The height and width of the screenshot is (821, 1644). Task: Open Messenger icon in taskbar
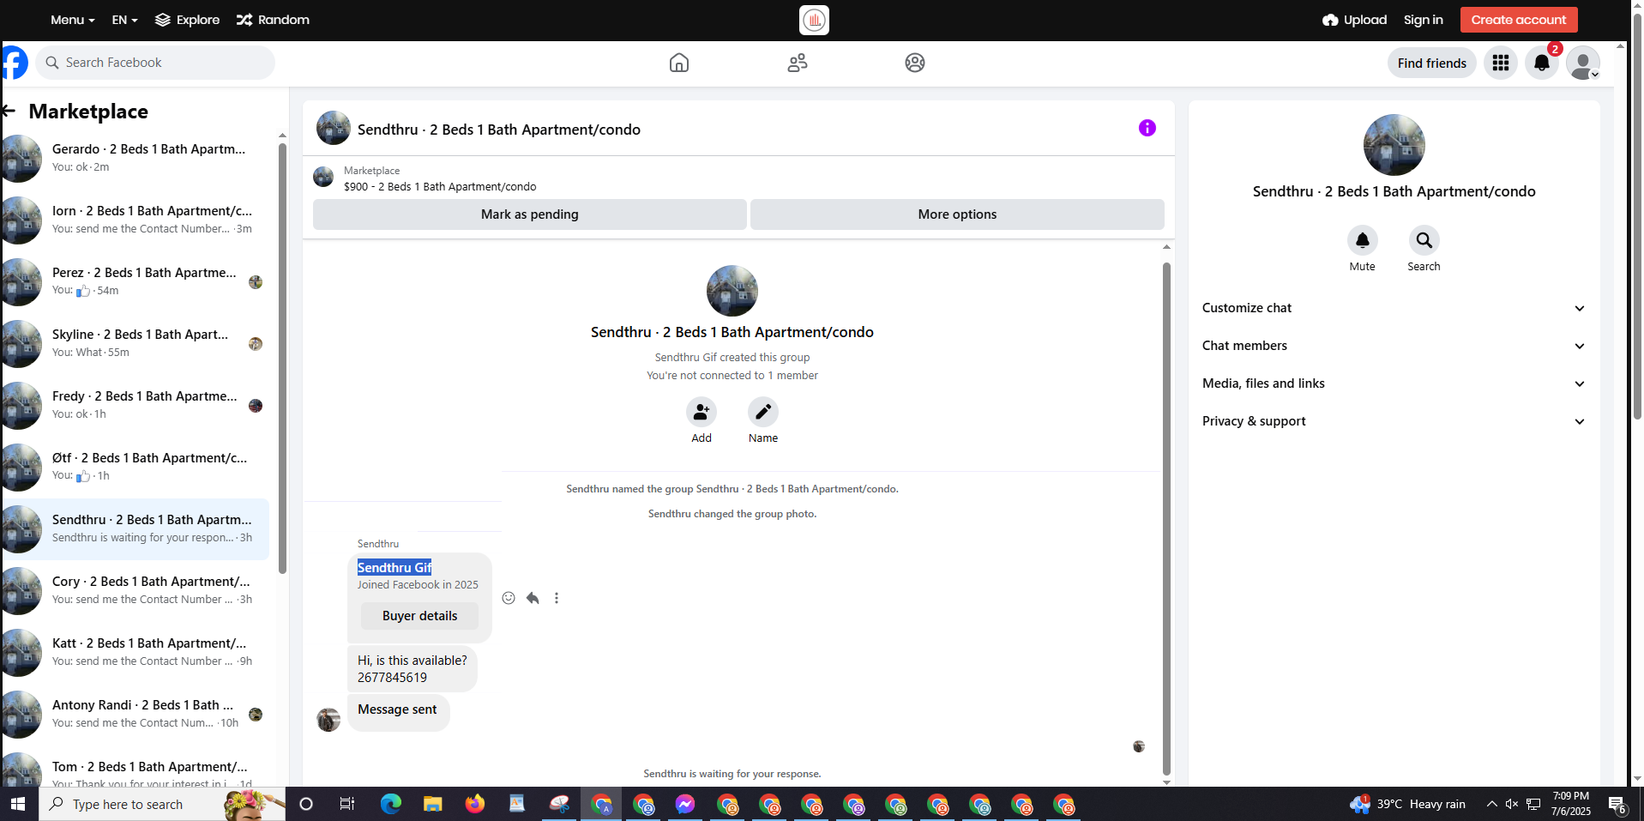[684, 804]
